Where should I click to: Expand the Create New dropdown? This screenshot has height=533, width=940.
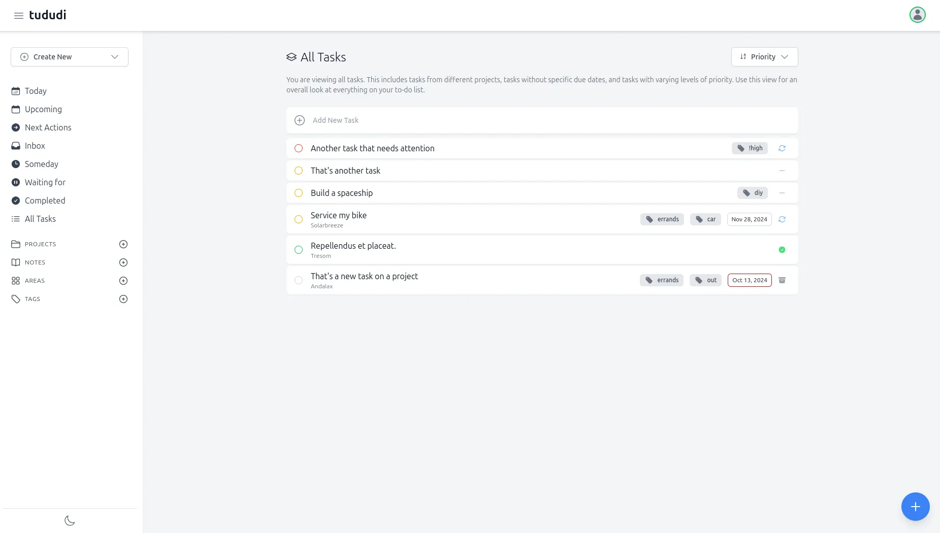pyautogui.click(x=70, y=57)
